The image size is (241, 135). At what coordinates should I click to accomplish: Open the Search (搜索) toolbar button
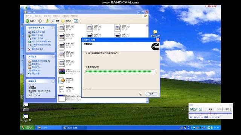(x=55, y=21)
